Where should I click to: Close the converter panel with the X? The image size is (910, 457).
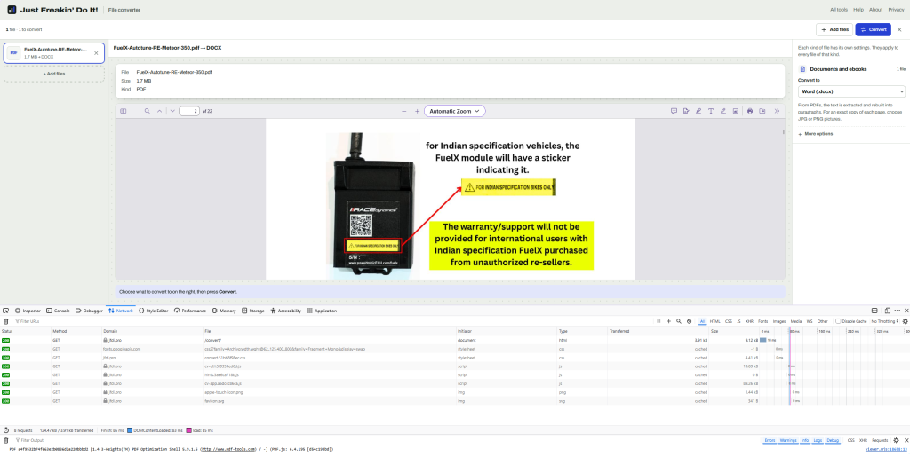point(899,29)
